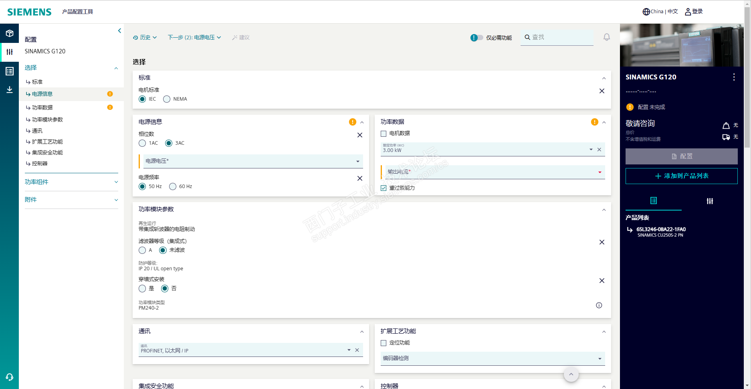Switch to the sliders tab in right panel
Viewport: 751px width, 389px height.
click(x=710, y=201)
